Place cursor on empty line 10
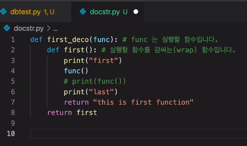This screenshot has width=247, height=146. pos(139,134)
